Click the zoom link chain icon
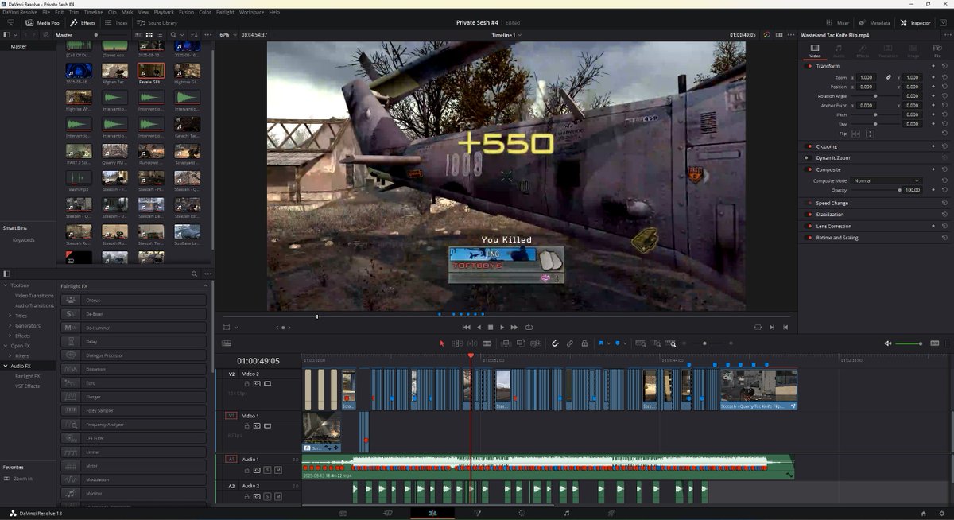The height and width of the screenshot is (520, 954). [x=889, y=77]
